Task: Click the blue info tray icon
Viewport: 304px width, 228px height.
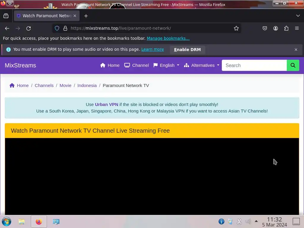Action: [221, 221]
